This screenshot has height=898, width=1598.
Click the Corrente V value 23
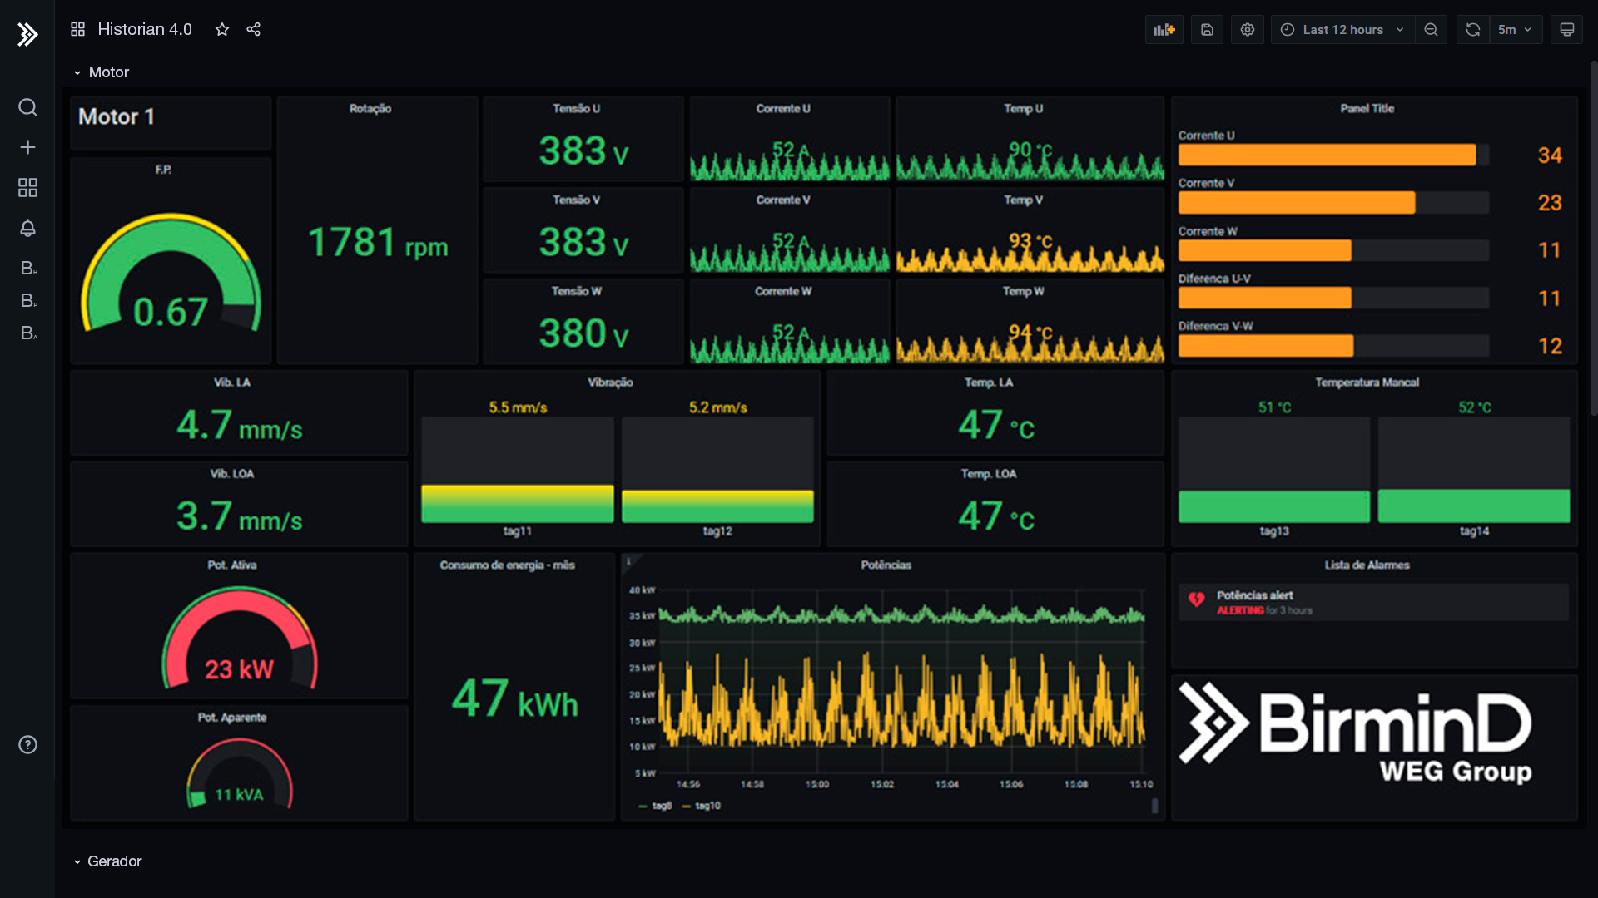pos(1549,202)
